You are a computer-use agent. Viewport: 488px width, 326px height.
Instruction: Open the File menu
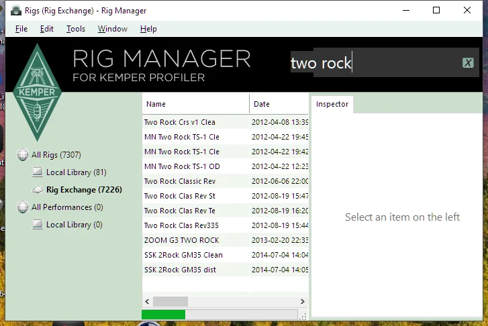(21, 29)
